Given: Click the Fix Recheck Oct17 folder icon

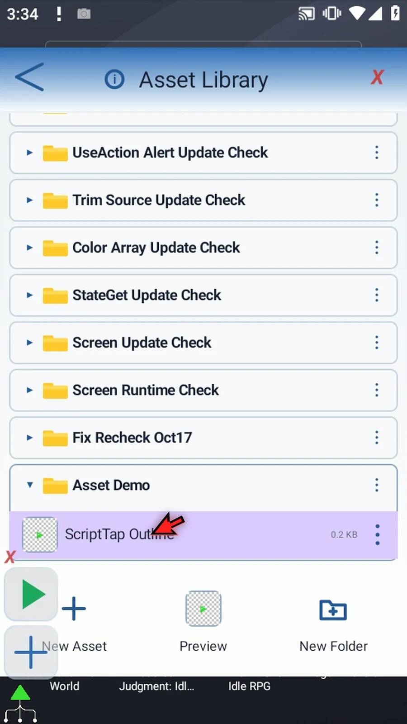Looking at the screenshot, I should [x=55, y=438].
